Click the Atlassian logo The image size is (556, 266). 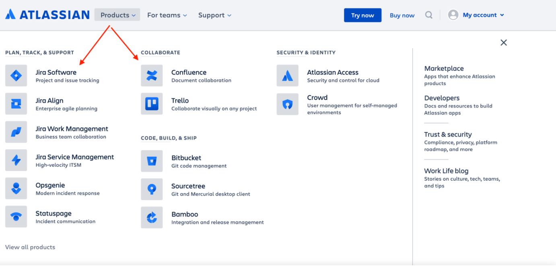(x=47, y=15)
